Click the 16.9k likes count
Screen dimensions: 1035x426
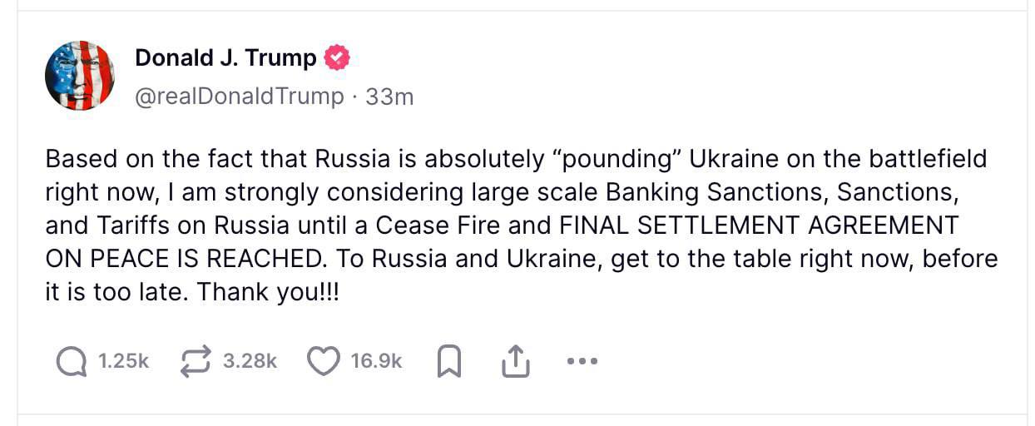376,361
